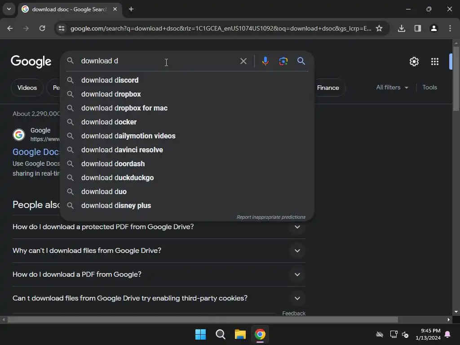The width and height of the screenshot is (460, 345).
Task: Choose suggestion 'download dropbox'
Action: coord(187,94)
